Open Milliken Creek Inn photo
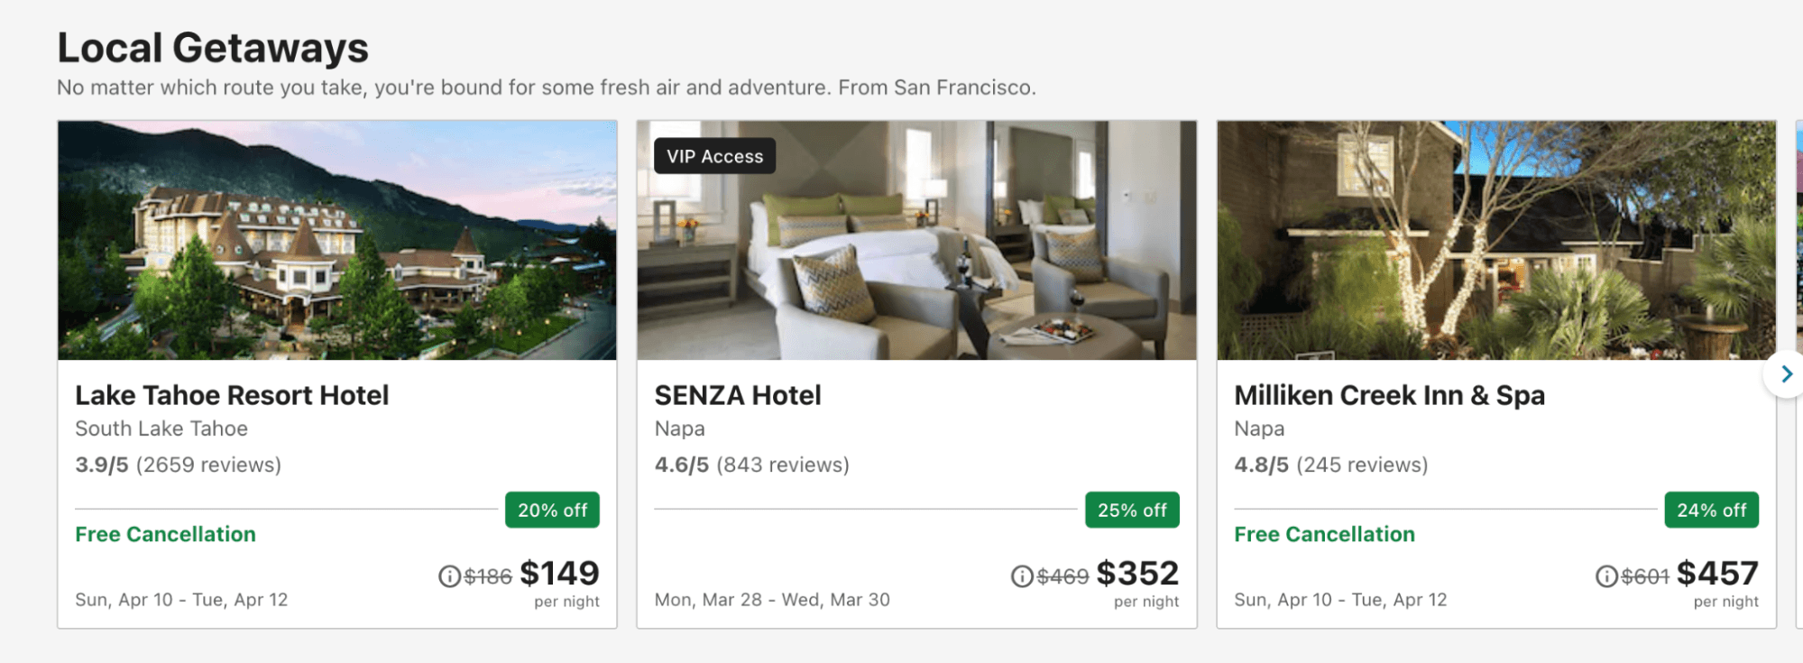The height and width of the screenshot is (663, 1803). tap(1495, 241)
